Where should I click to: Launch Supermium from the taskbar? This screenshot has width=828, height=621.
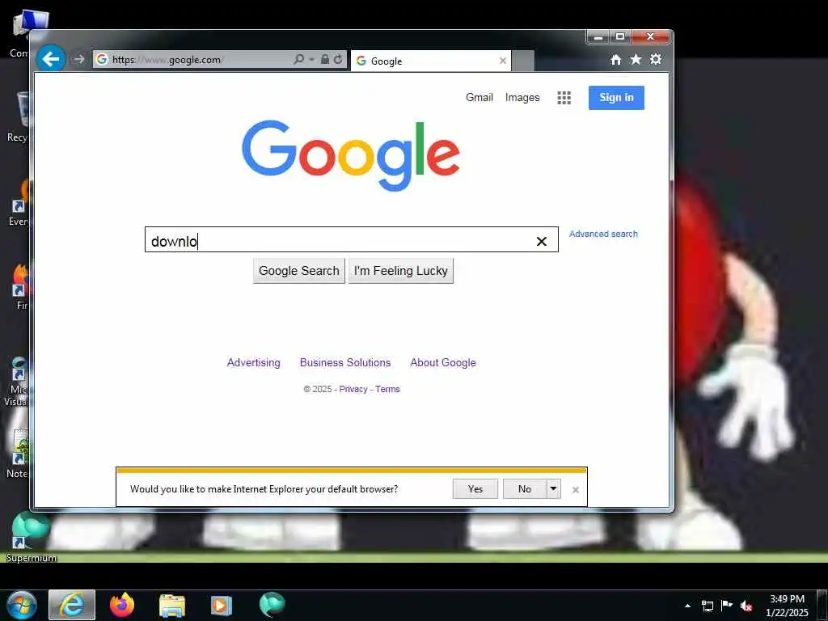272,605
